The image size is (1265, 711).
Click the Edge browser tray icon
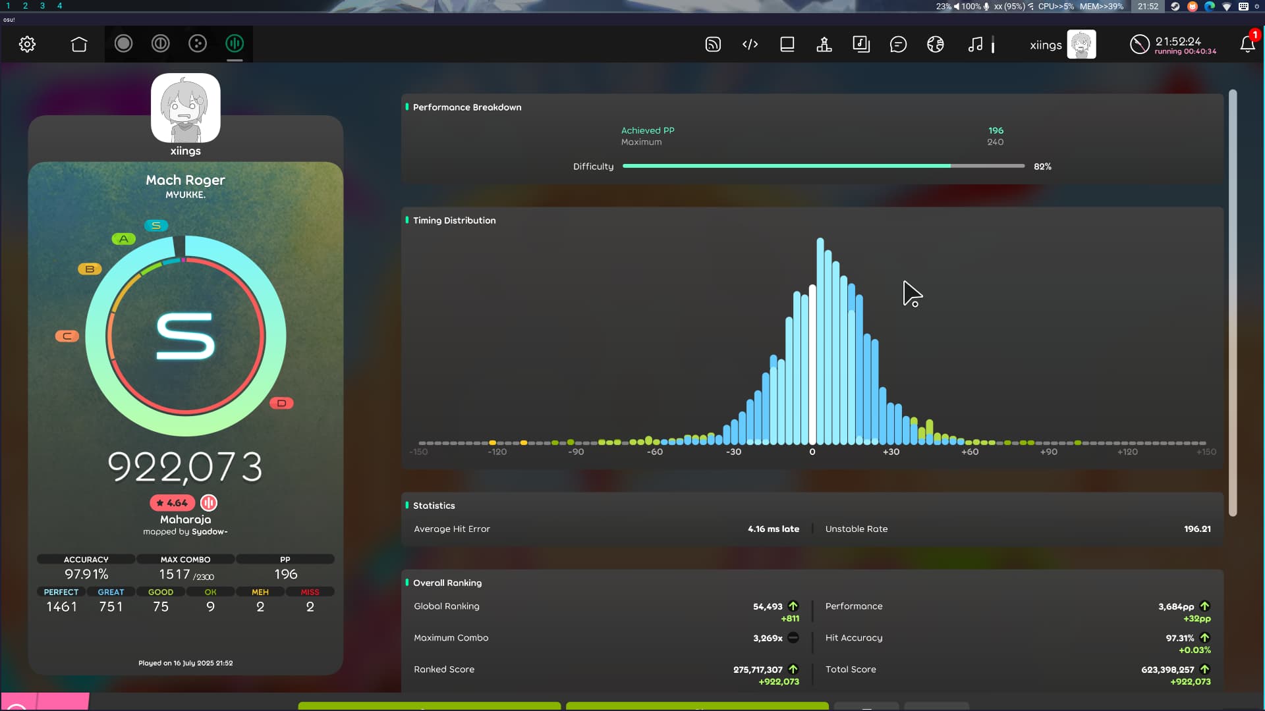(x=1210, y=6)
